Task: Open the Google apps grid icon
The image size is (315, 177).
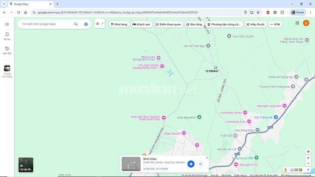Action: click(297, 23)
